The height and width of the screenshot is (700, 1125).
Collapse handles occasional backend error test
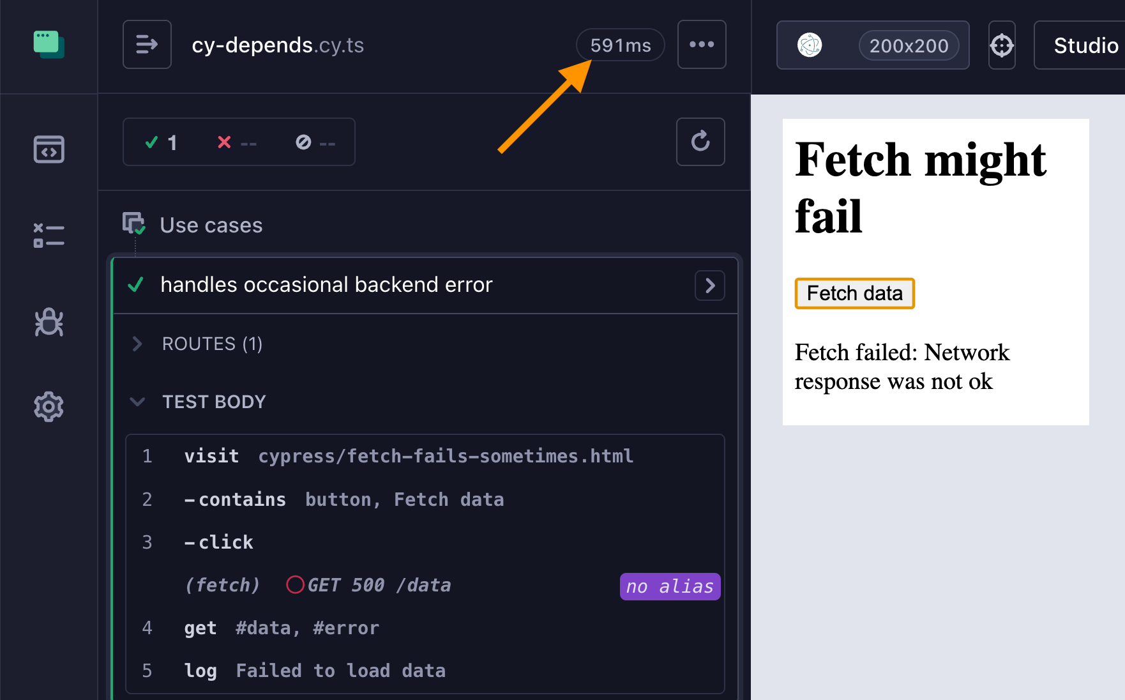tap(326, 285)
